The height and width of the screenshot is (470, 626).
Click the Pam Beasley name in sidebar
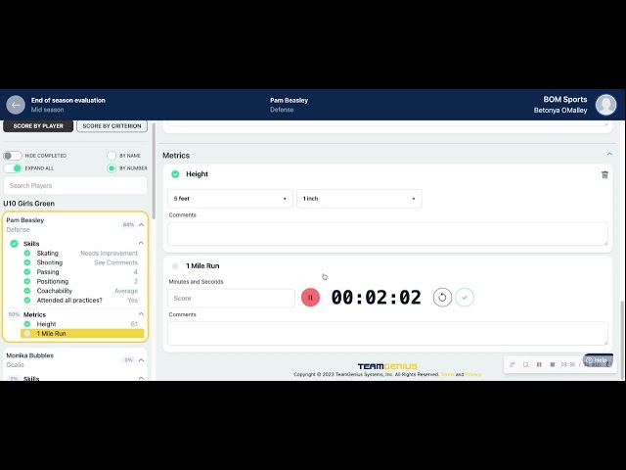25,220
